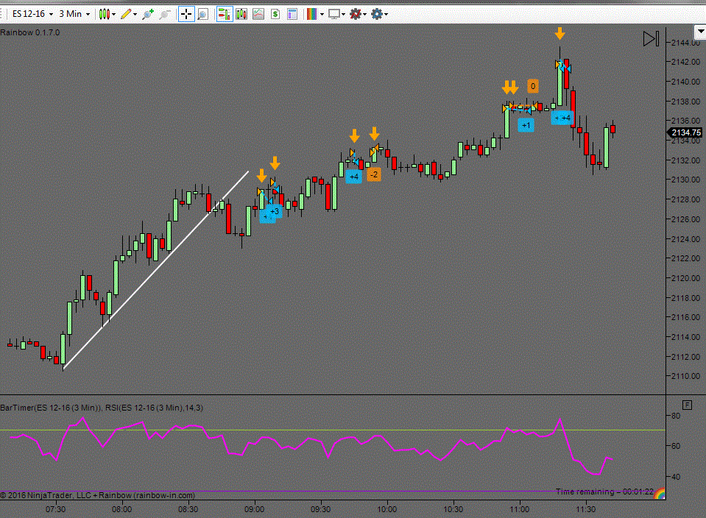This screenshot has height=518, width=706.
Task: Click the blue settings gear icon
Action: 377,14
